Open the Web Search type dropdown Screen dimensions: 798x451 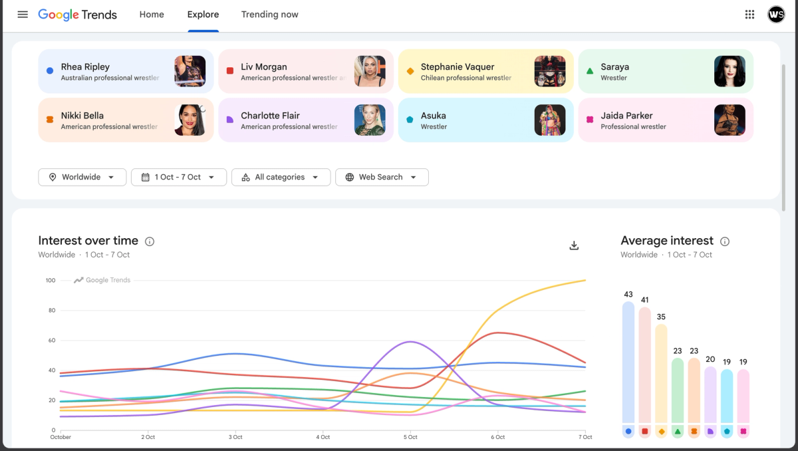(382, 177)
